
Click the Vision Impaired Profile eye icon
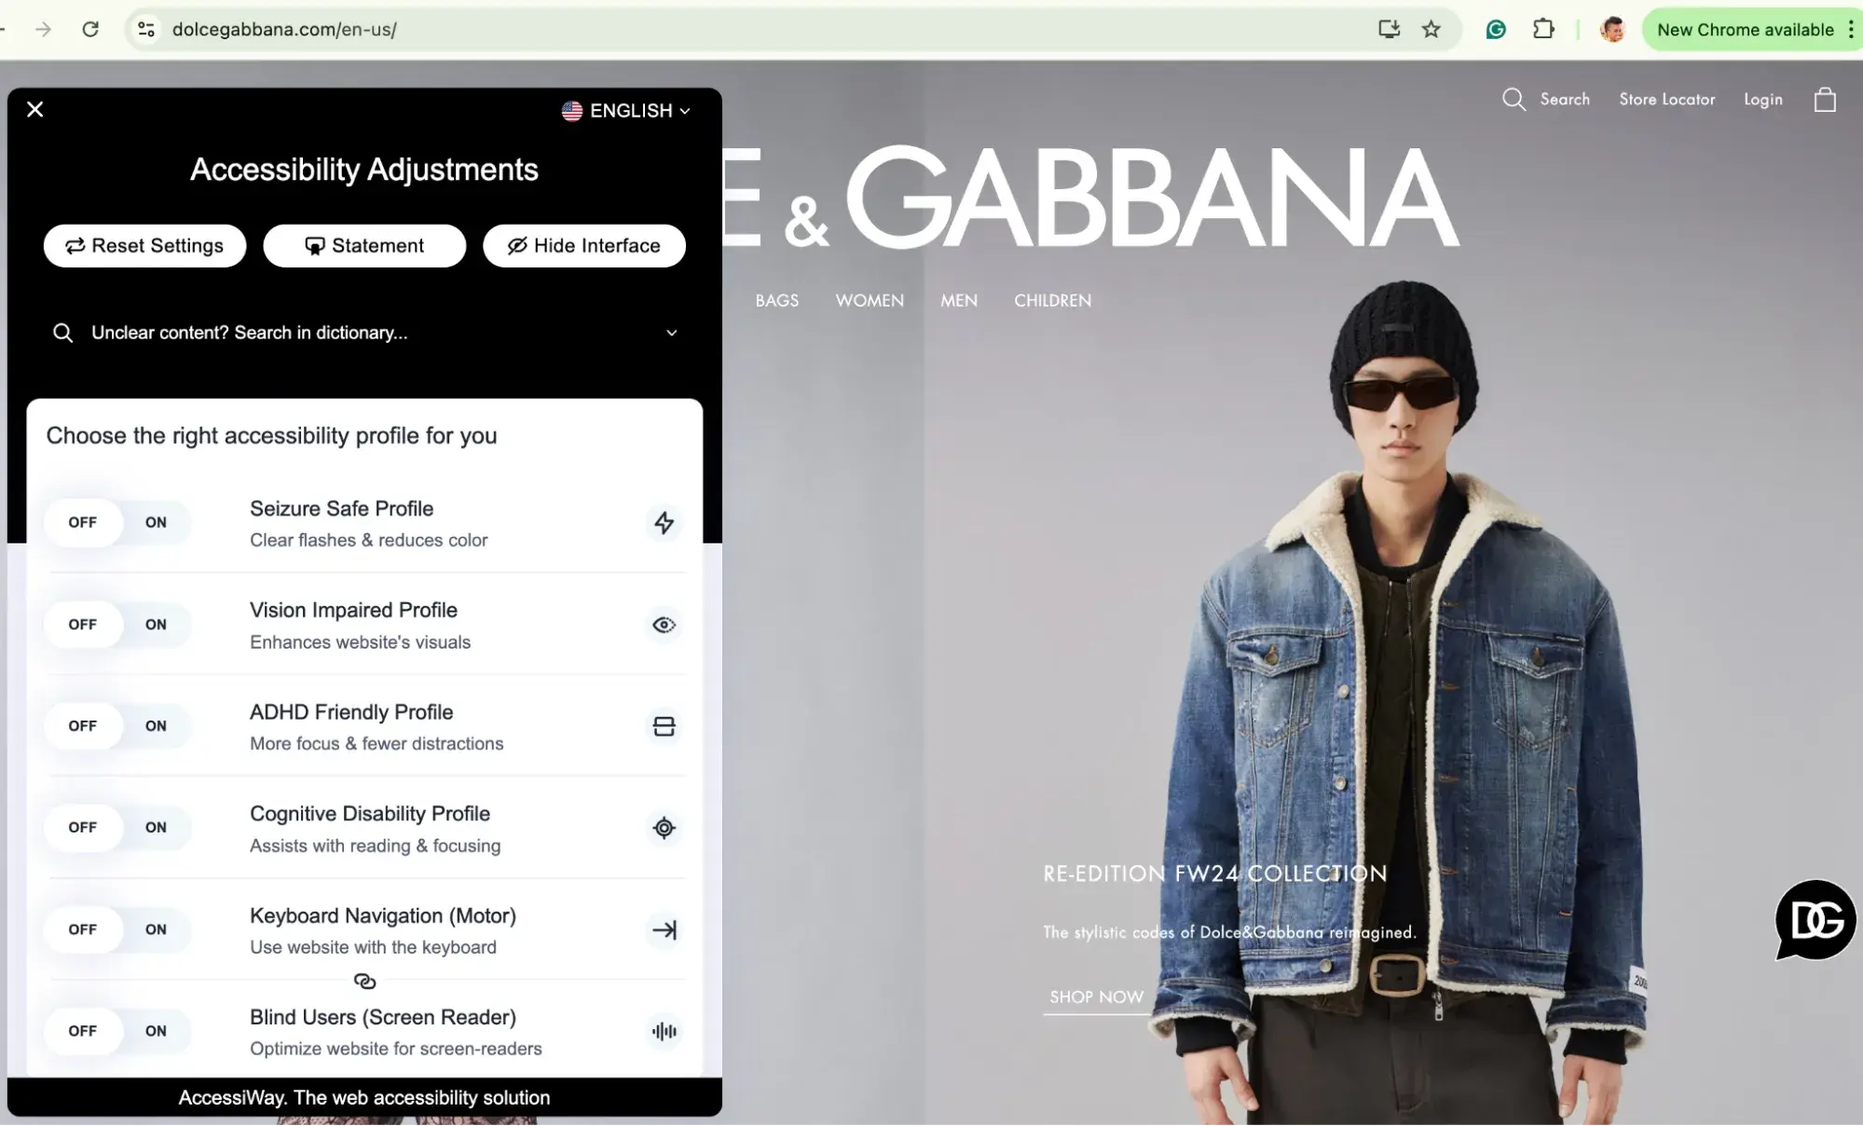663,623
